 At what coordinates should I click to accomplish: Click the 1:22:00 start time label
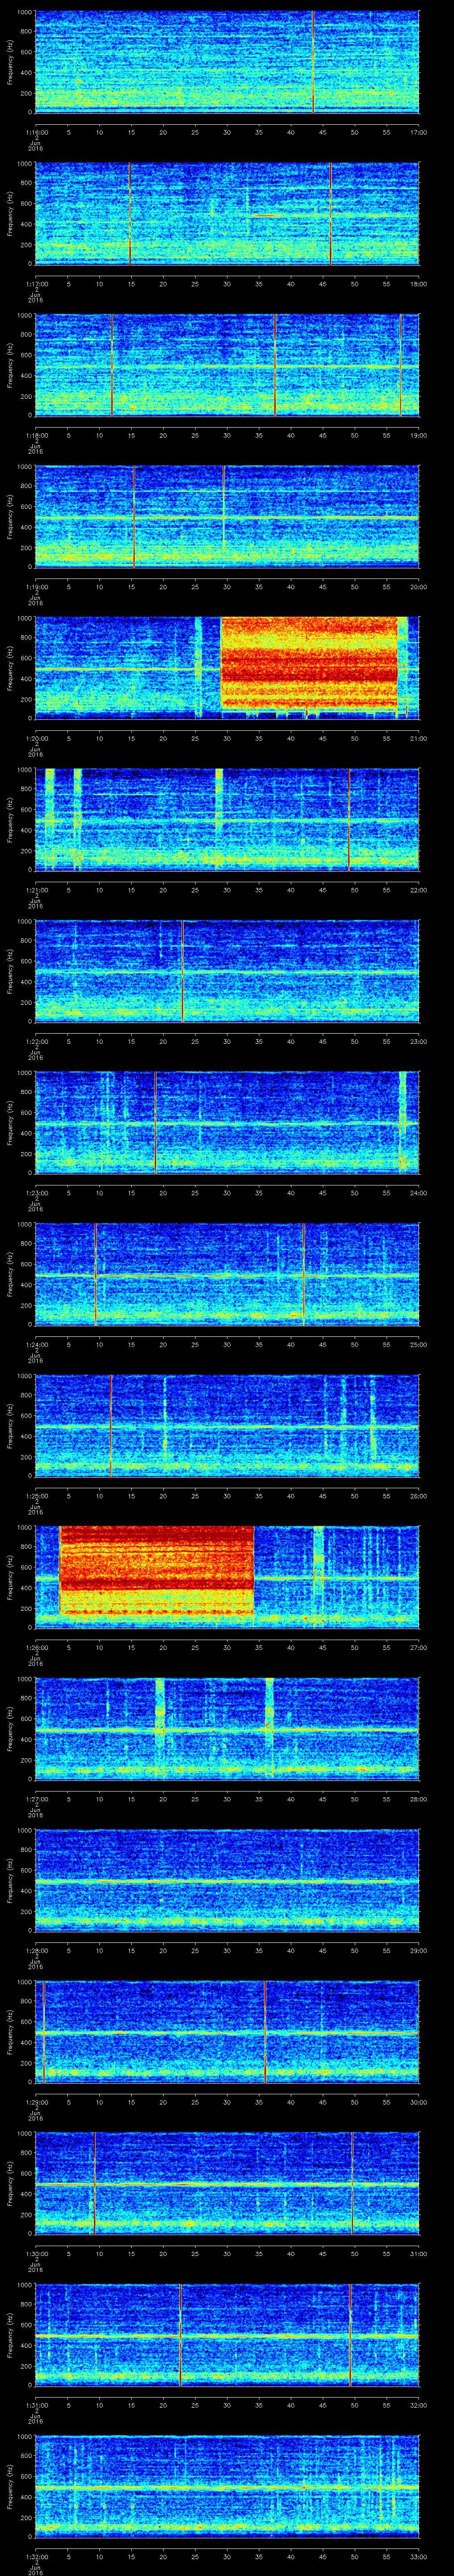click(36, 1041)
